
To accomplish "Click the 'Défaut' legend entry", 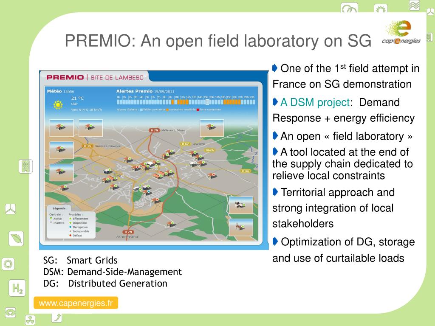I will (x=76, y=235).
